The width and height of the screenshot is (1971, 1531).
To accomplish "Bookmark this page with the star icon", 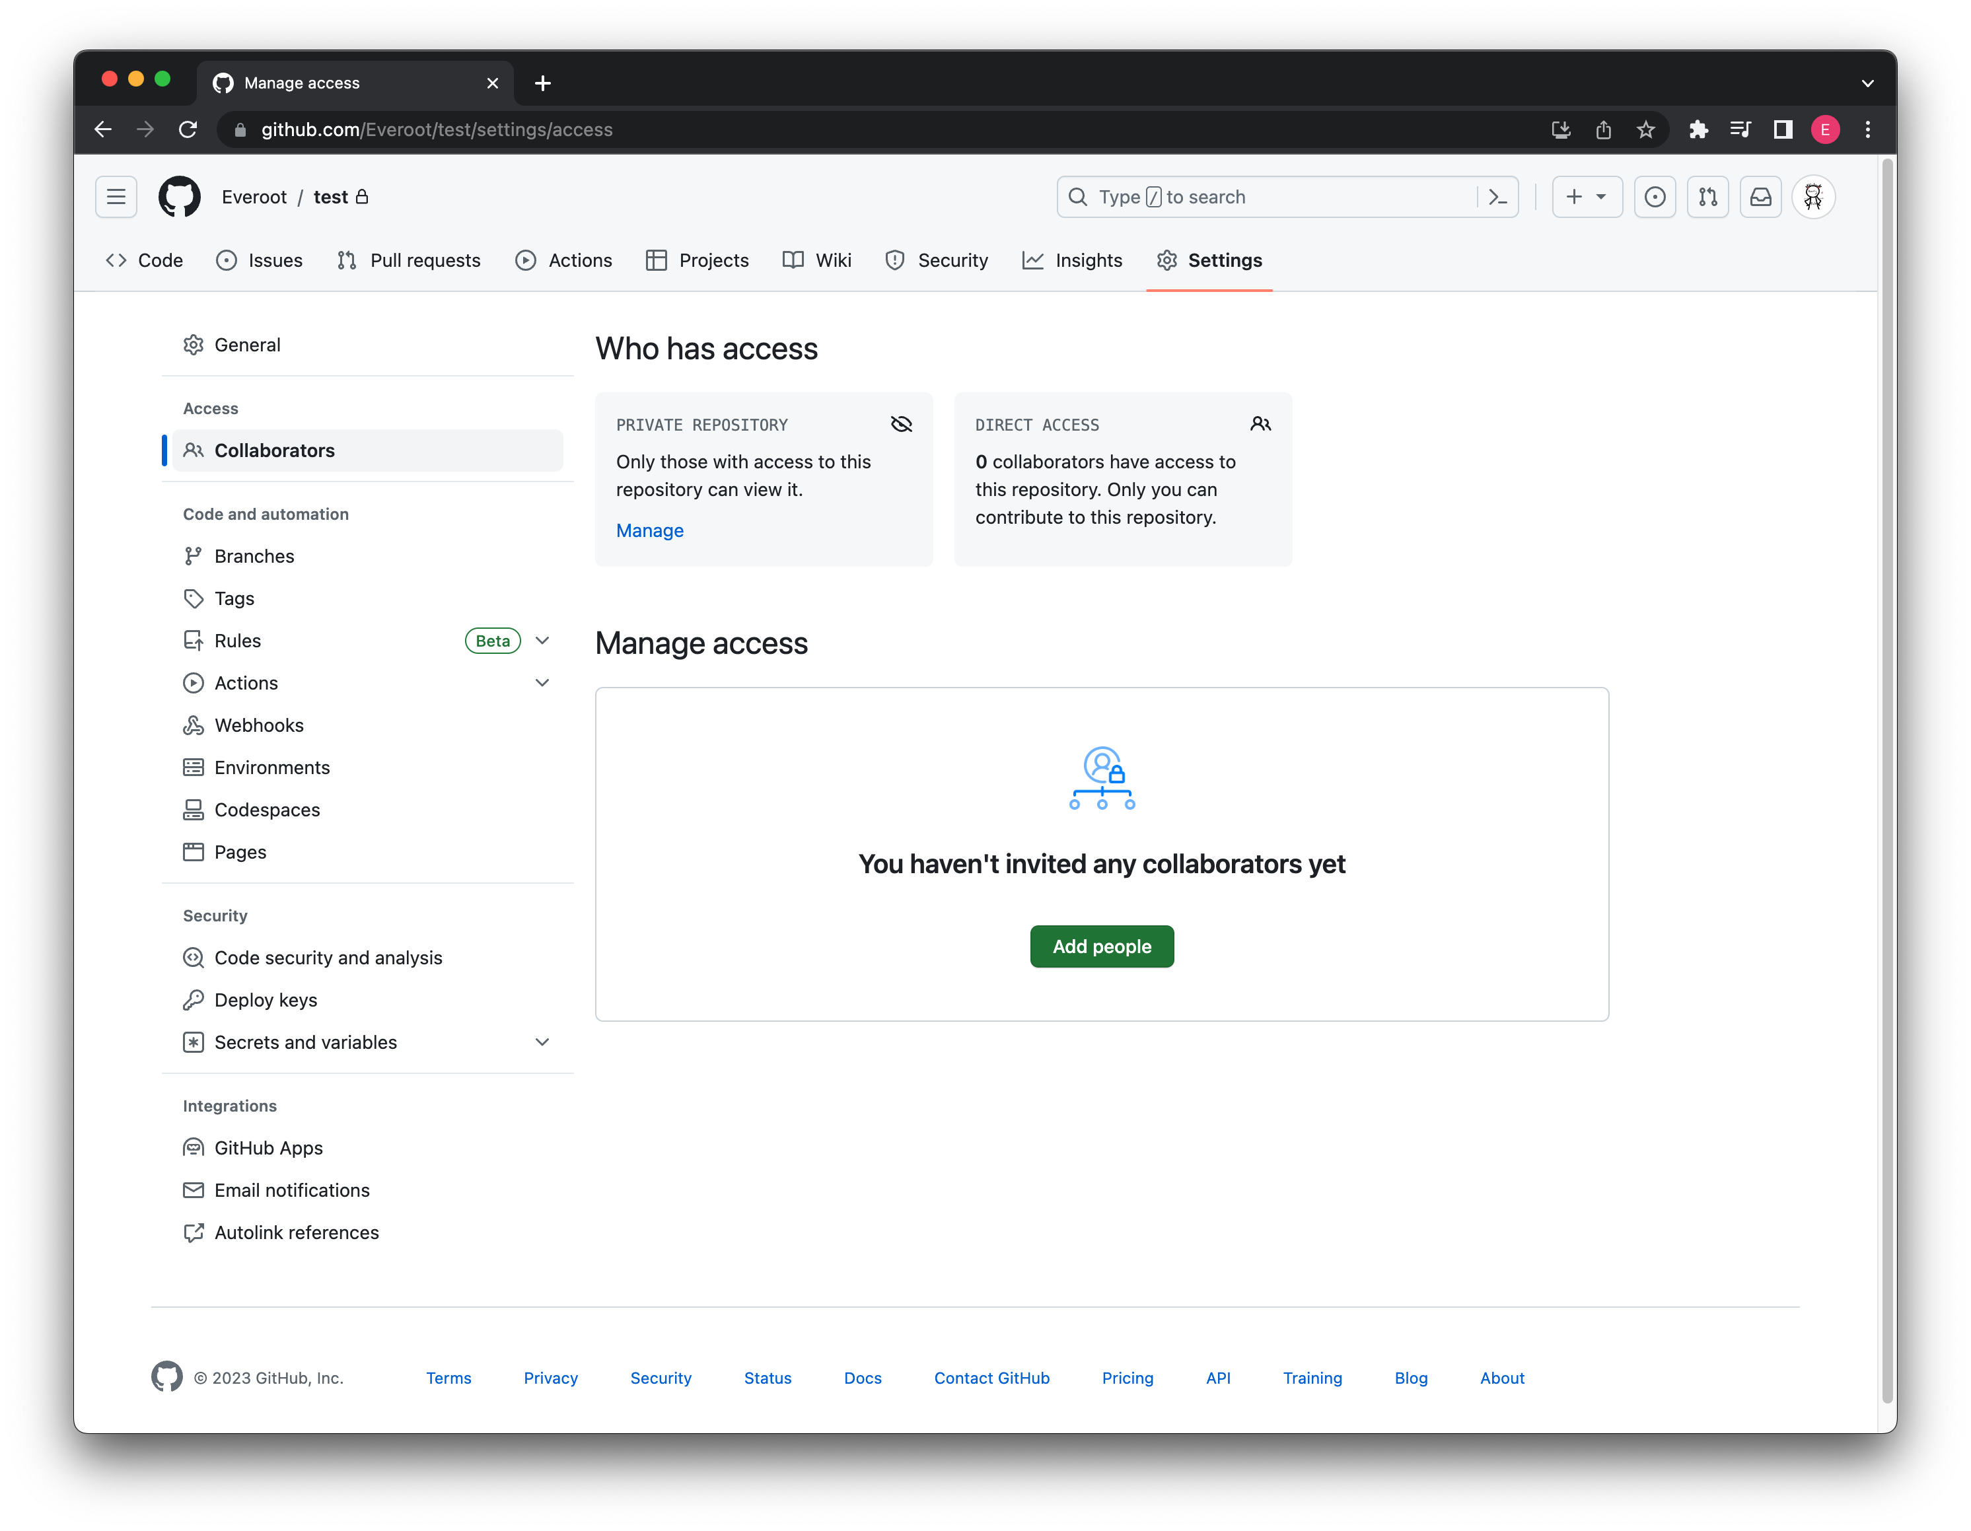I will tap(1646, 130).
